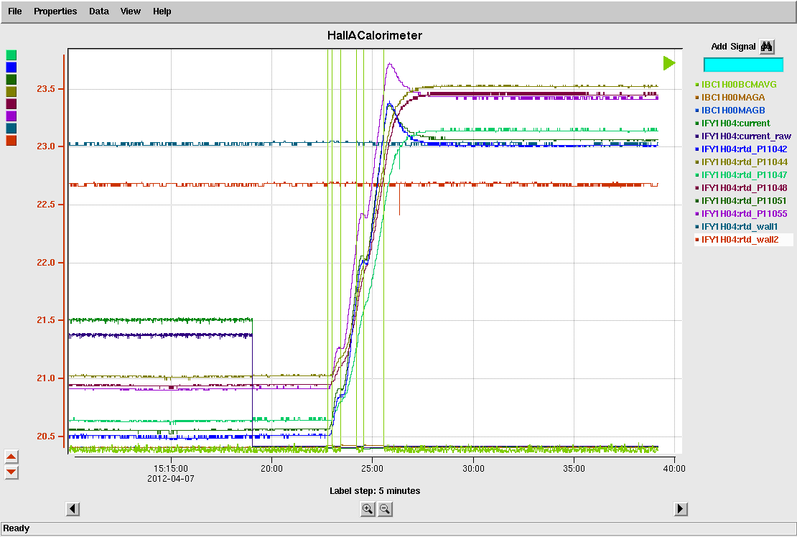The image size is (797, 537).
Task: Click the green play triangle on chart
Action: pos(669,63)
